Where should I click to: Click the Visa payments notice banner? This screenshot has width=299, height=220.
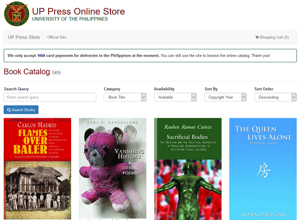click(x=150, y=56)
